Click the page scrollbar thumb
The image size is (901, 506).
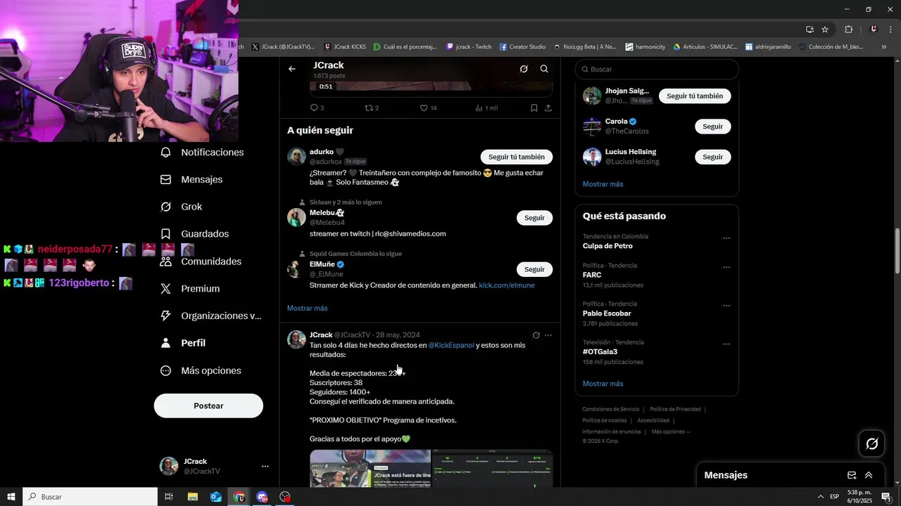click(897, 251)
